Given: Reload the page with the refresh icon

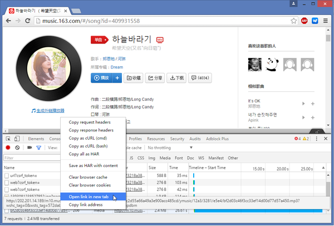Looking at the screenshot, I should (x=27, y=21).
